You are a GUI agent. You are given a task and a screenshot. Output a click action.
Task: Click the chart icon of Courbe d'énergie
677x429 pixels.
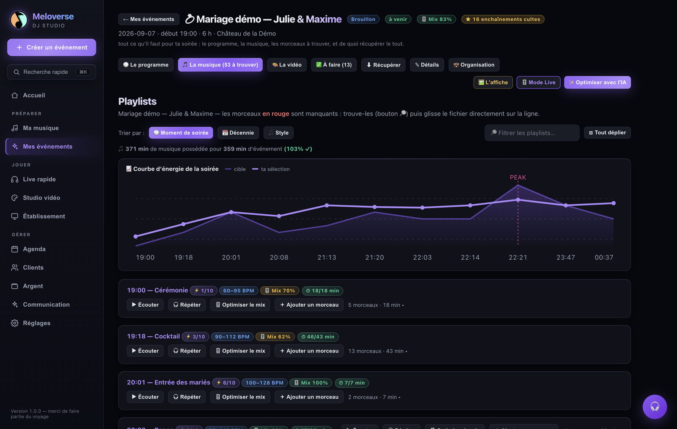pos(129,169)
